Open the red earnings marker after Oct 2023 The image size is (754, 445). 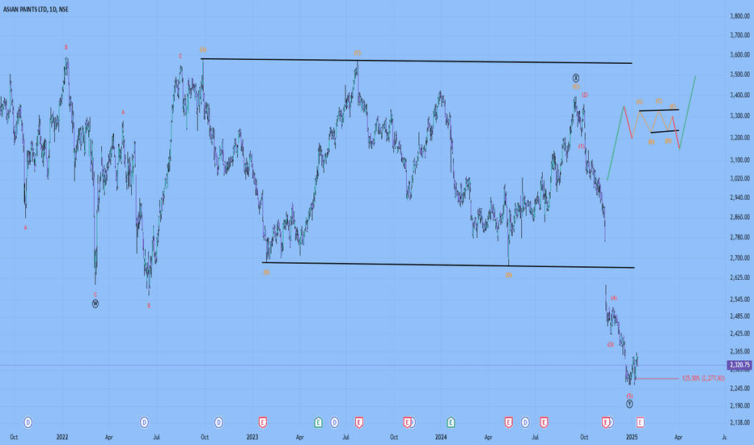(407, 422)
